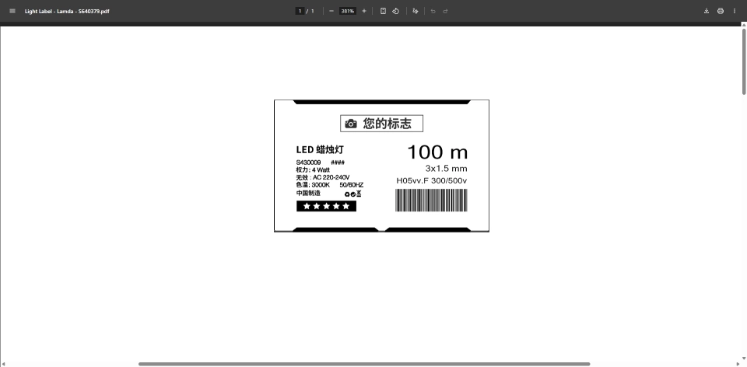The height and width of the screenshot is (367, 747).
Task: Open the sidebar menu hamburger icon
Action: point(12,11)
